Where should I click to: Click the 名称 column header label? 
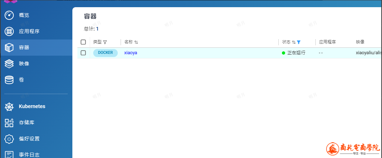129,42
